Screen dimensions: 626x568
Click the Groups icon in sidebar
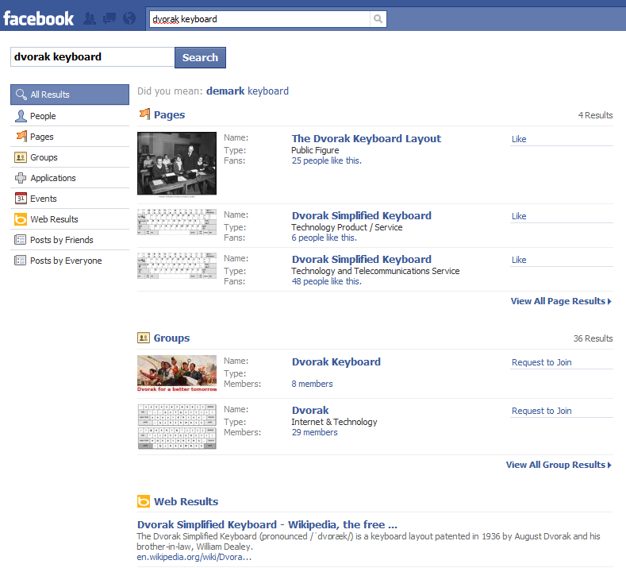(x=21, y=157)
